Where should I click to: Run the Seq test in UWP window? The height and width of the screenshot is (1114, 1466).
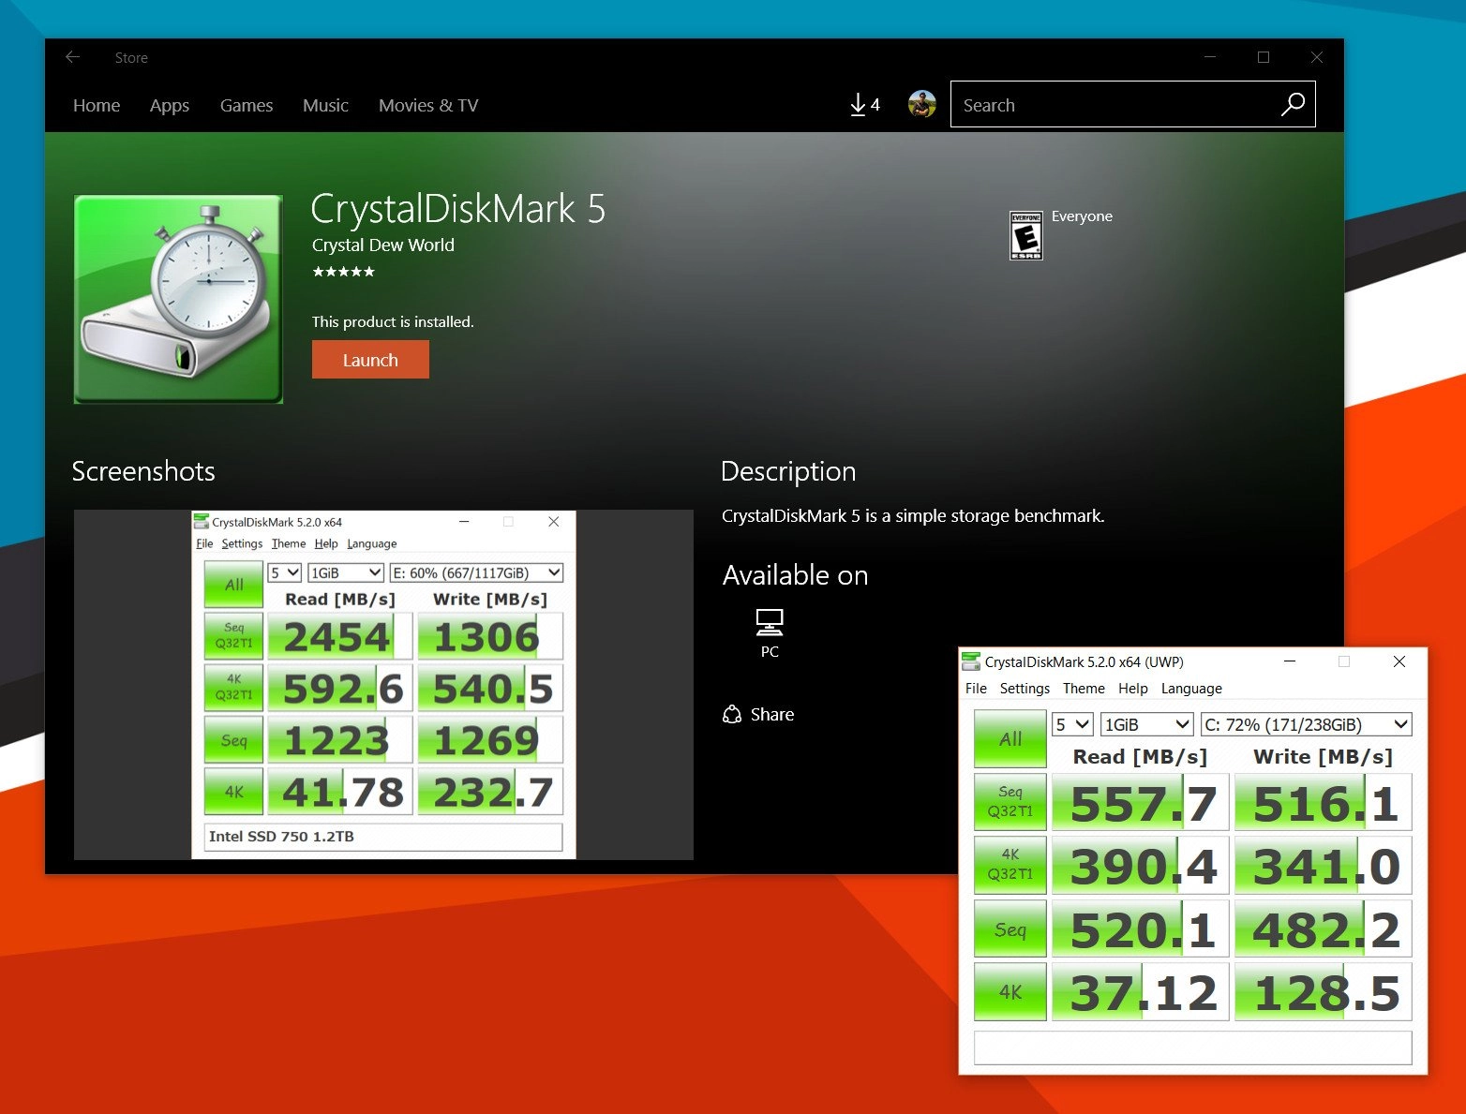(1010, 928)
